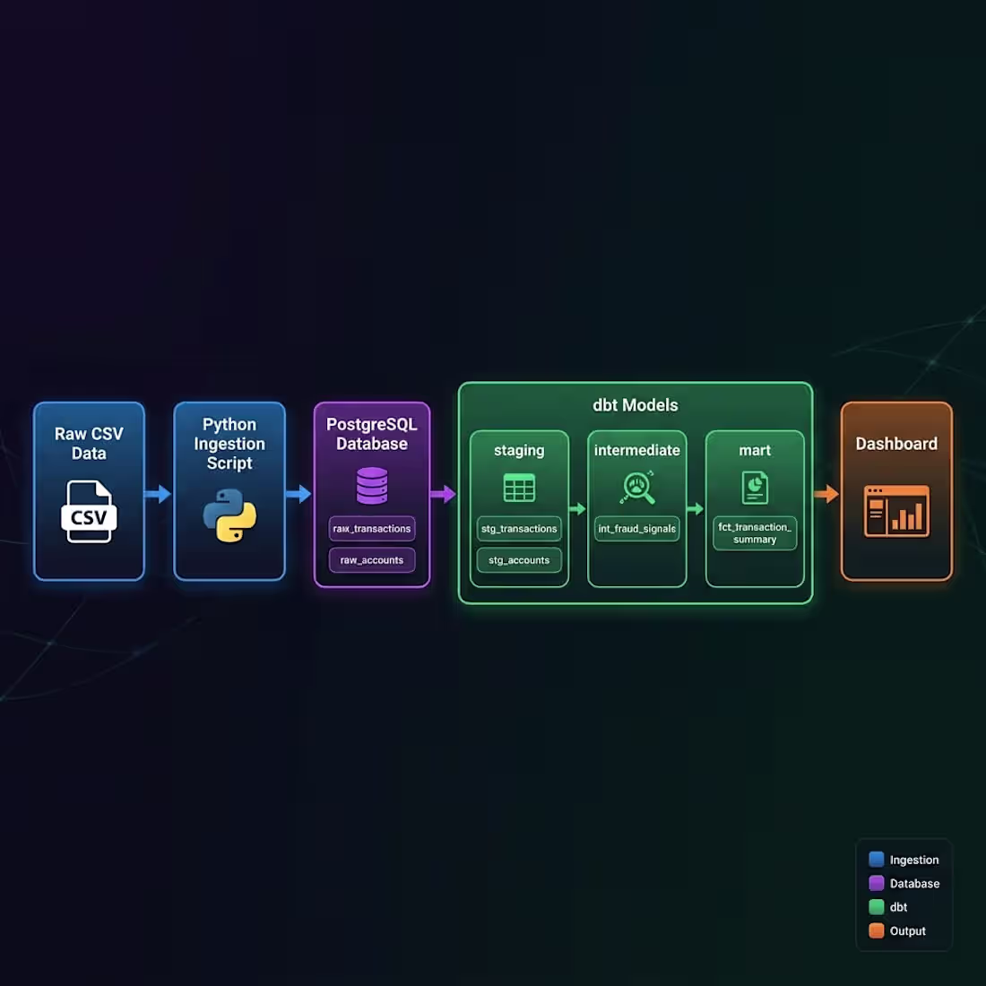
Task: Click the intermediate magnifier search icon
Action: tap(637, 488)
